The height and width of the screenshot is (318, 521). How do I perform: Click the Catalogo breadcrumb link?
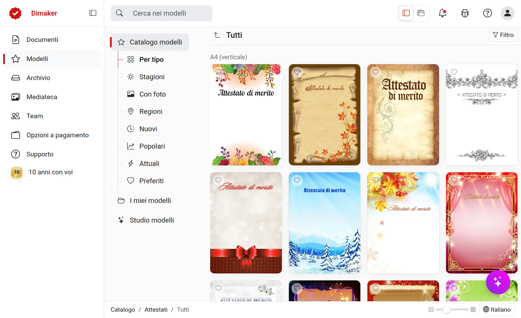(x=123, y=310)
